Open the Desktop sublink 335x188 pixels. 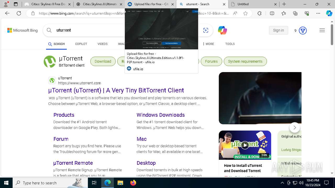(x=146, y=163)
